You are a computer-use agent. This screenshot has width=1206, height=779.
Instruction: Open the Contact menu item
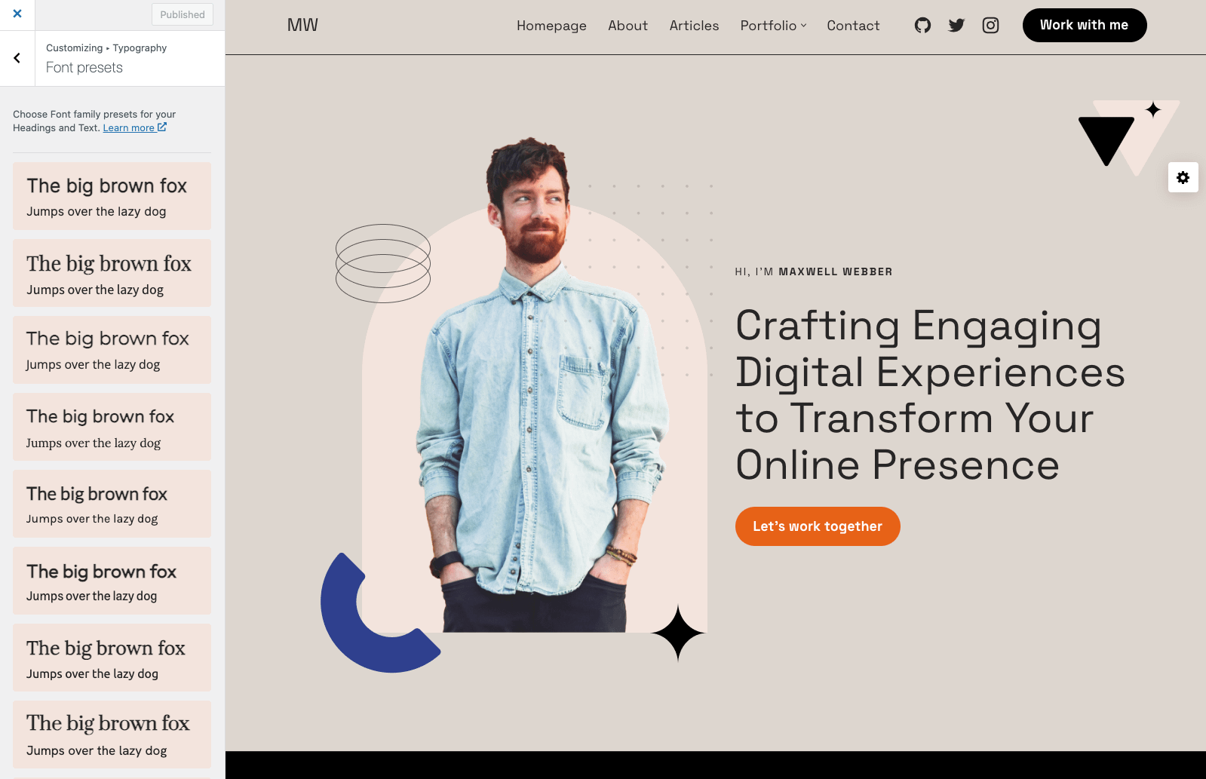tap(853, 26)
